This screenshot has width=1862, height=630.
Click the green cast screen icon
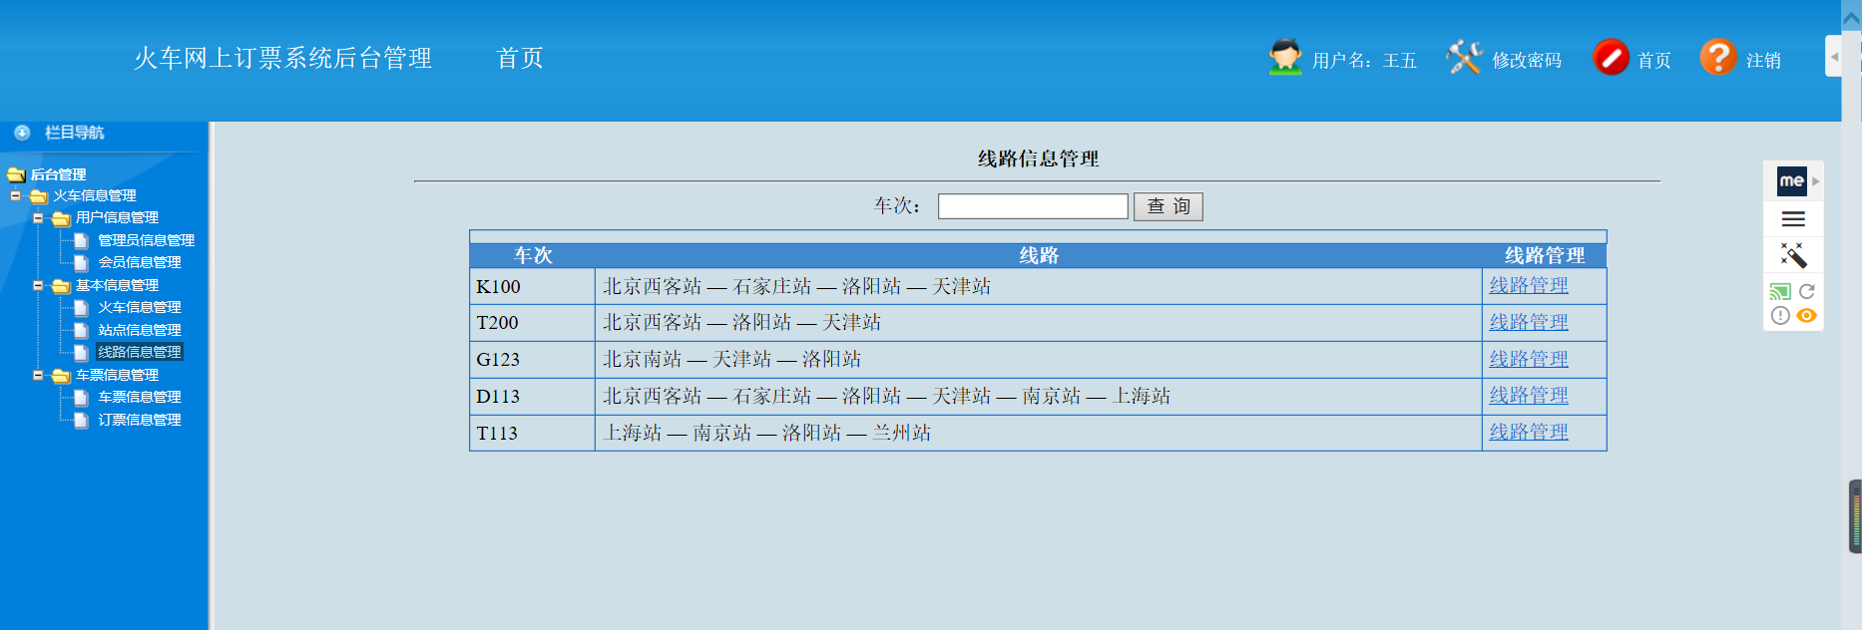[x=1780, y=291]
